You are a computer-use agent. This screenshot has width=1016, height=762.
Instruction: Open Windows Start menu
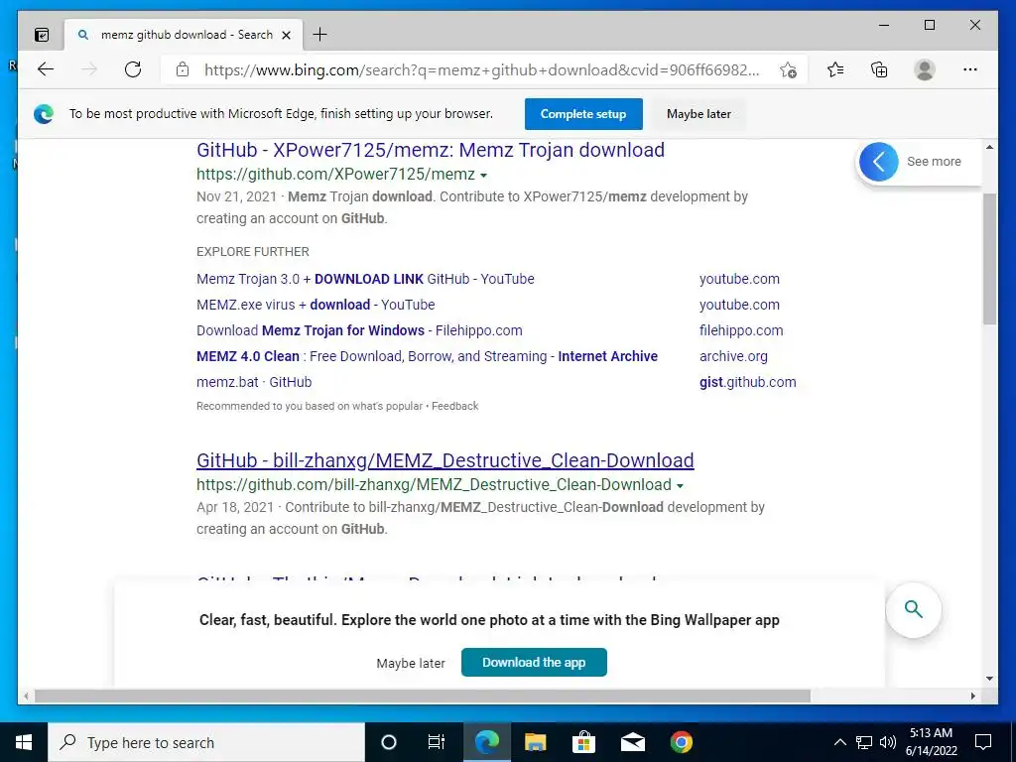point(24,742)
